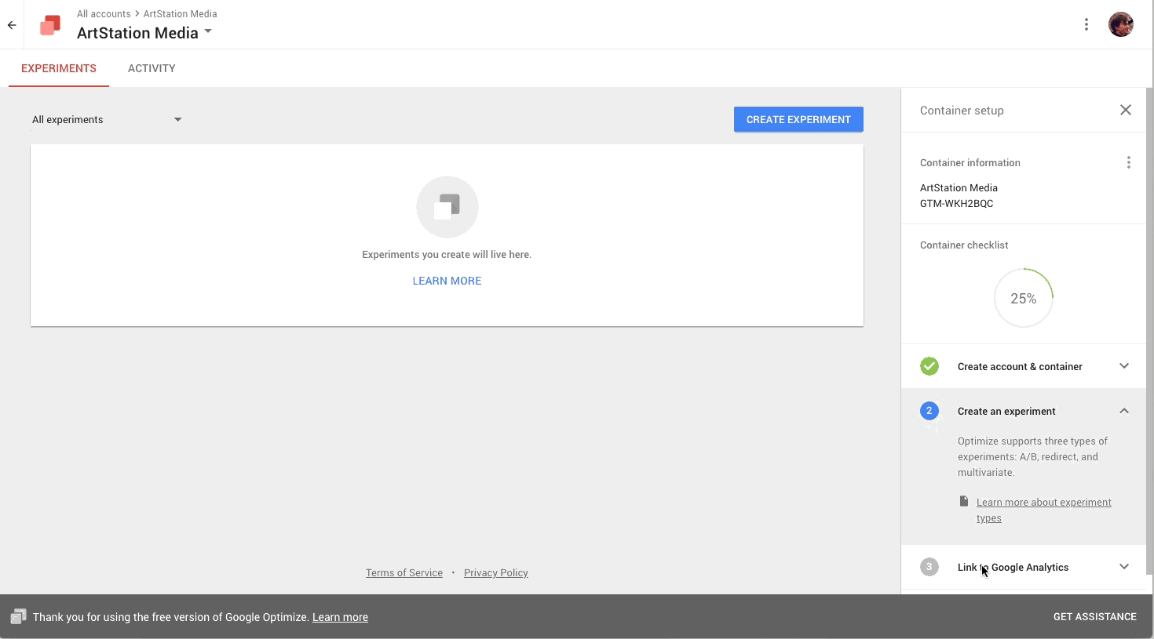The height and width of the screenshot is (639, 1154).
Task: Click the Google Optimize logo
Action: point(50,25)
